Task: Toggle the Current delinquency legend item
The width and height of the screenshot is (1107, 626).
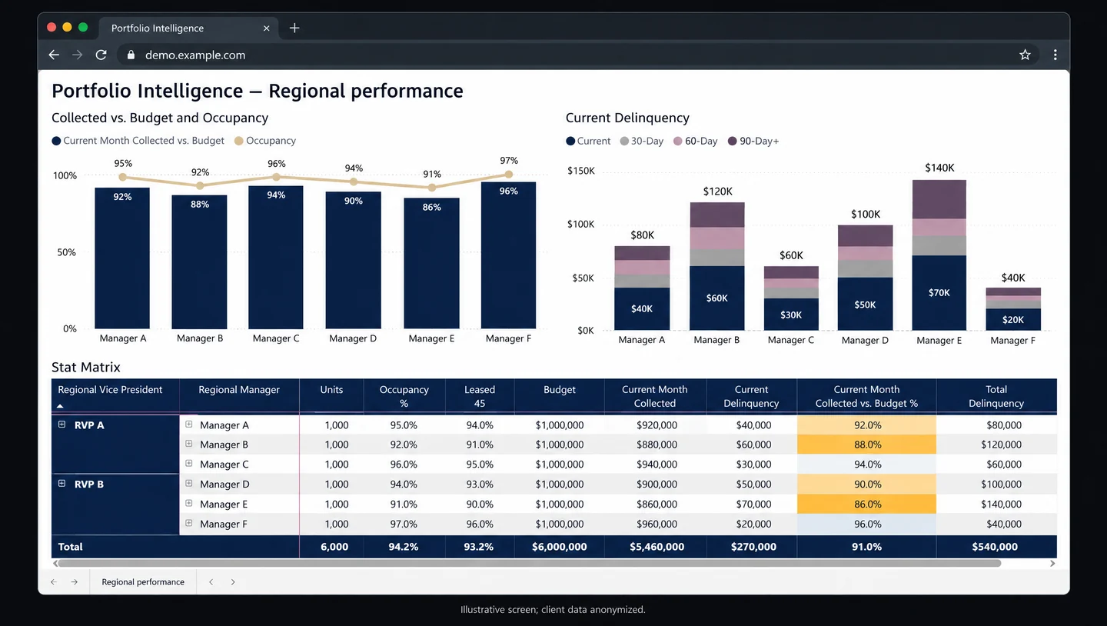Action: (x=588, y=142)
